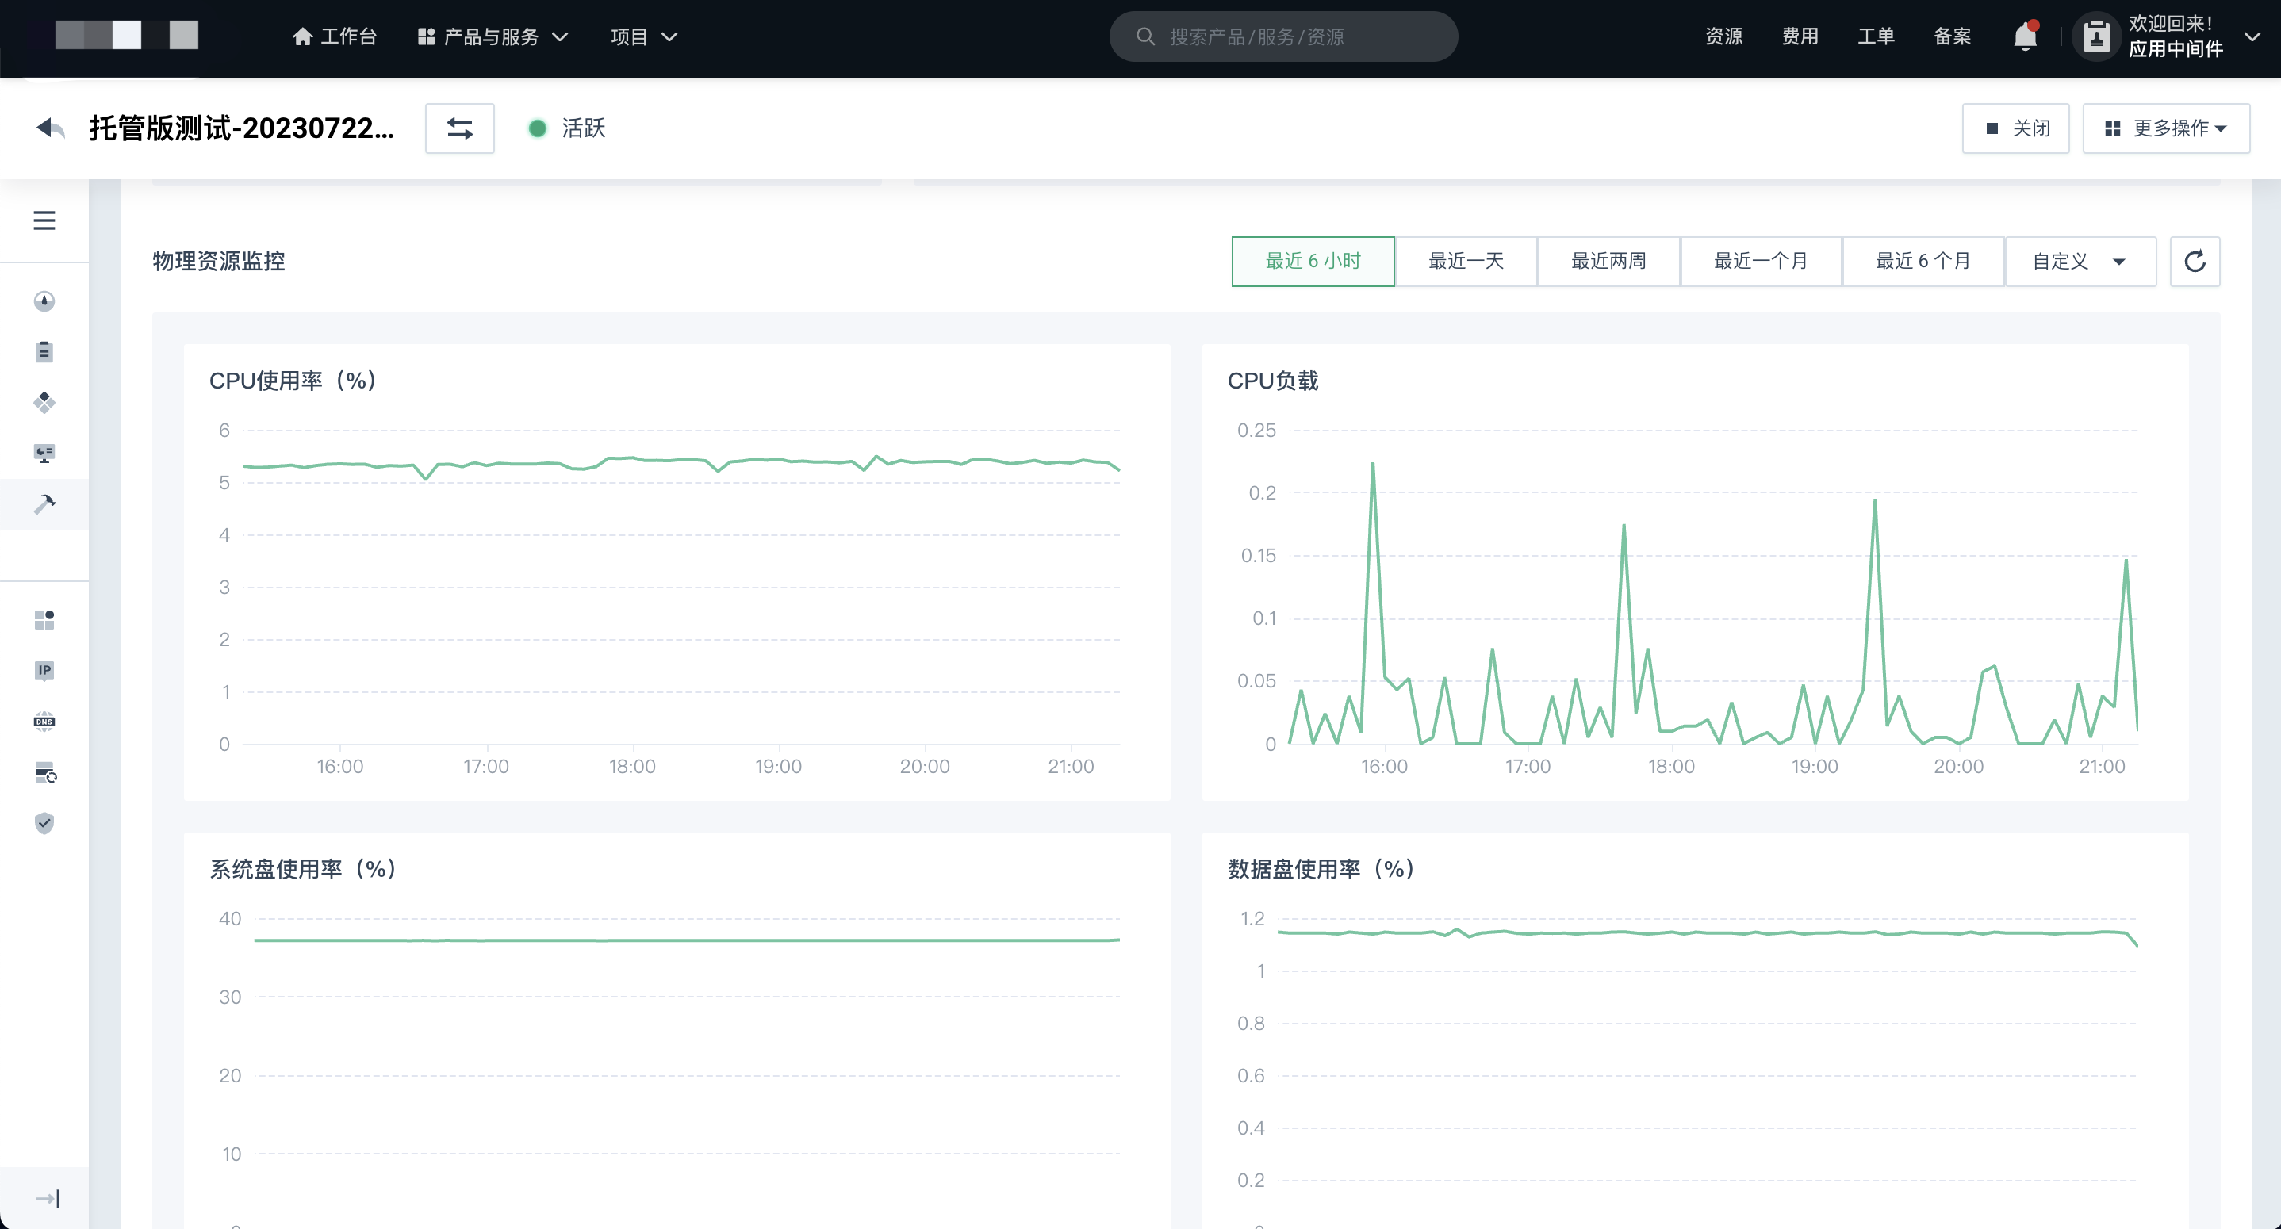The height and width of the screenshot is (1229, 2281).
Task: Open the clipboard list sidebar icon
Action: [44, 351]
